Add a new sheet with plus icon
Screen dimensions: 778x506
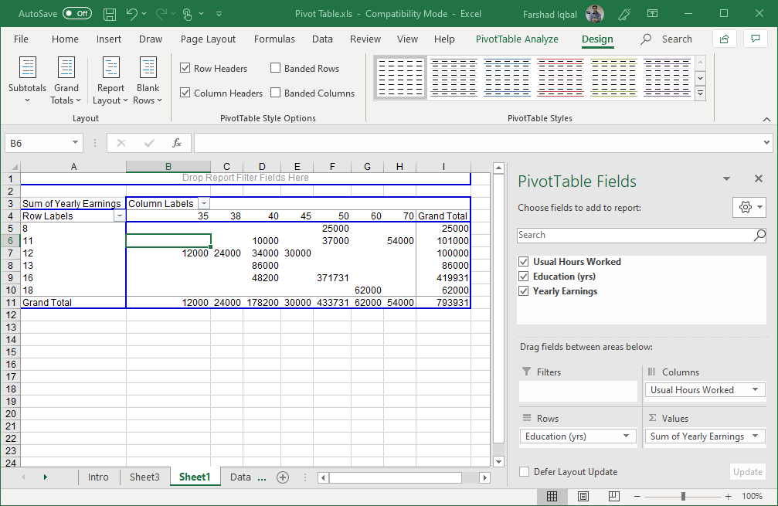tap(283, 477)
